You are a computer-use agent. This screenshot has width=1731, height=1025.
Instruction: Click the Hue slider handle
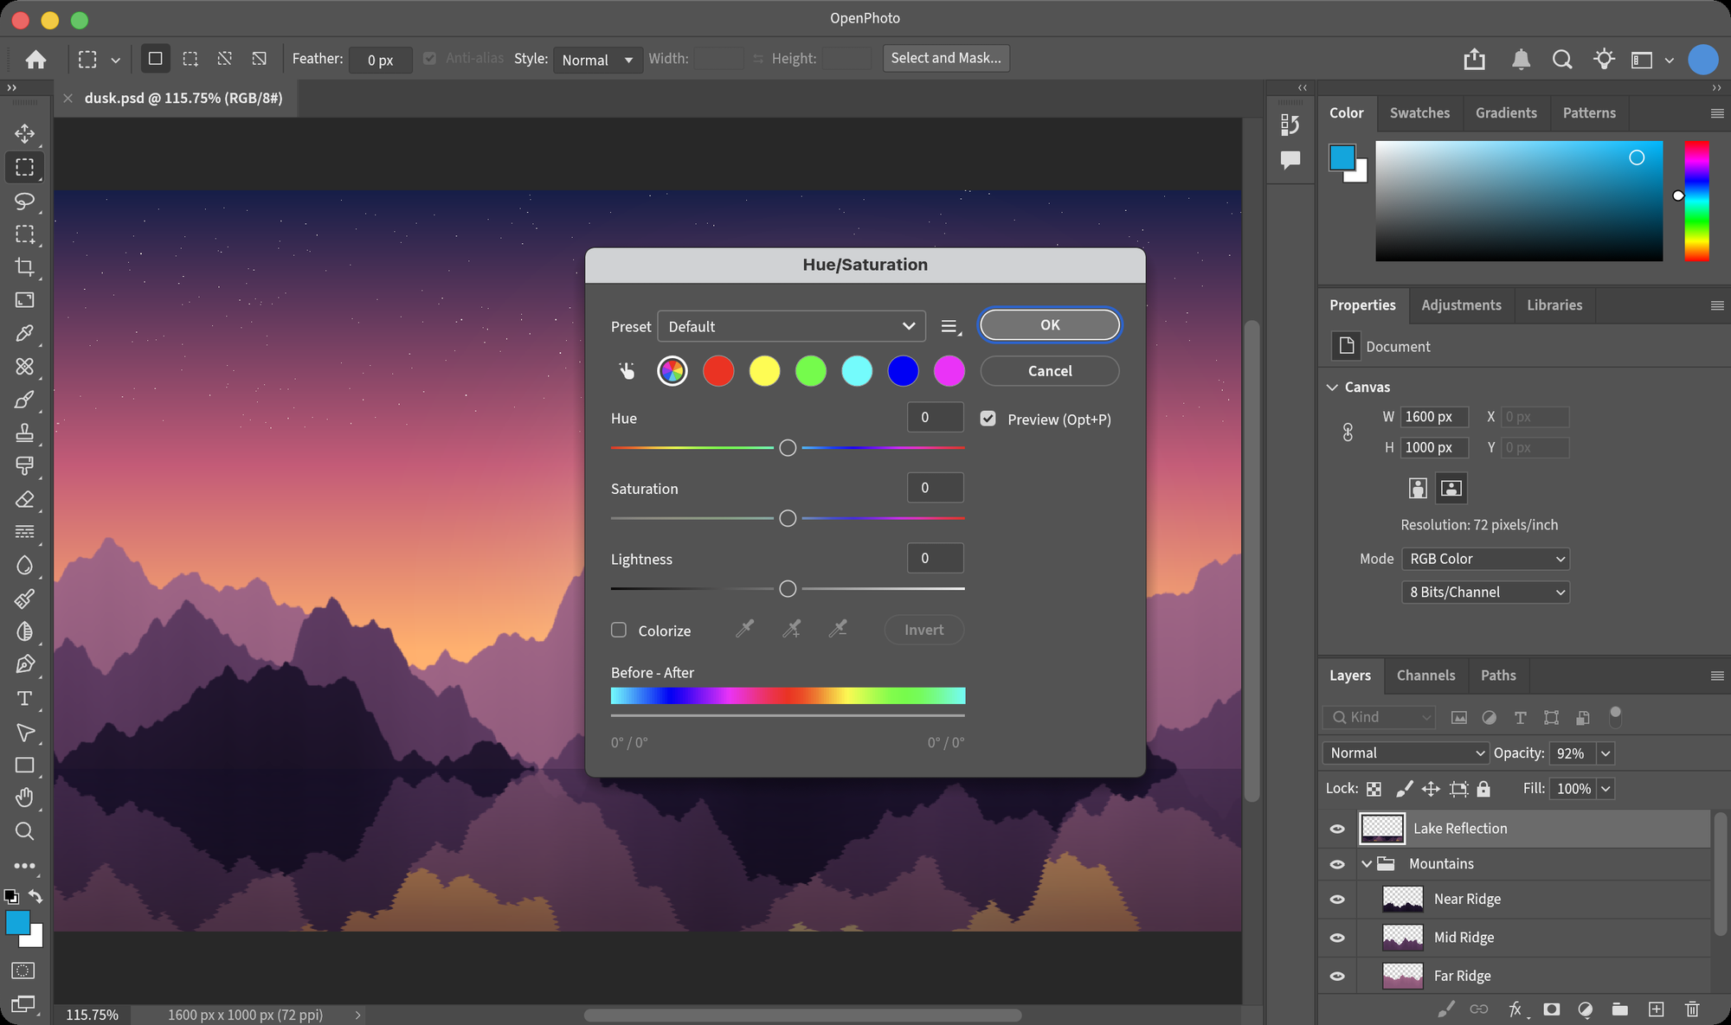pyautogui.click(x=788, y=447)
